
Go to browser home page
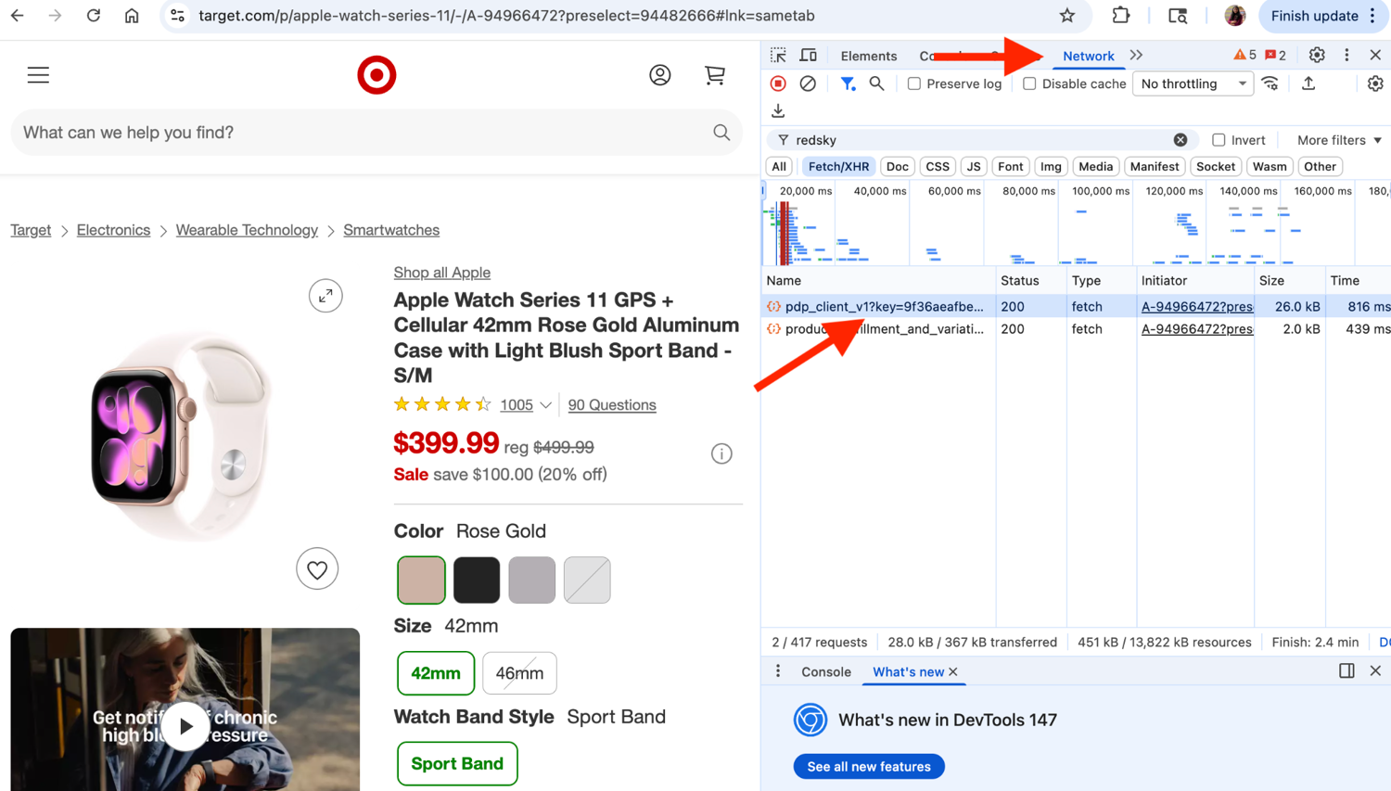[x=132, y=16]
